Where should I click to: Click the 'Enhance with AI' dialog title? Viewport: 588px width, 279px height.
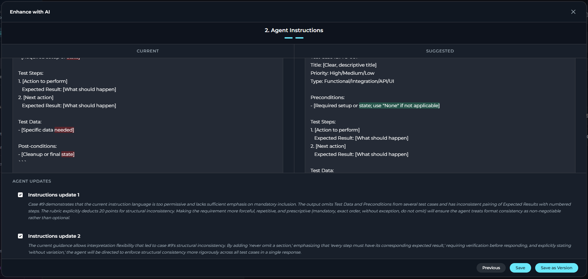(30, 12)
